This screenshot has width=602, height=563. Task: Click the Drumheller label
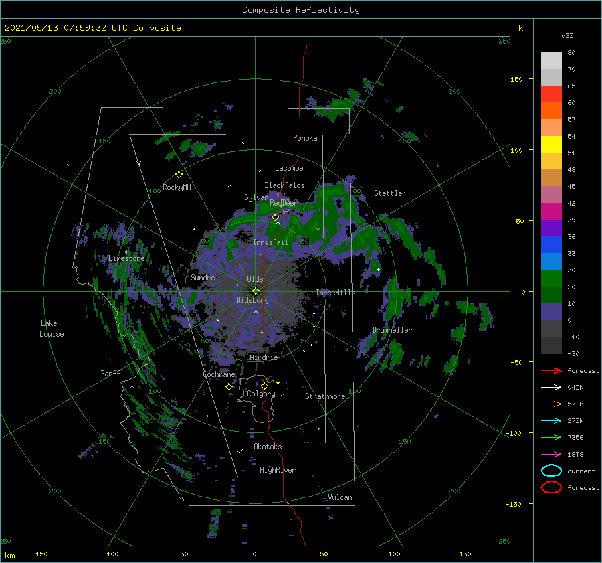(392, 330)
